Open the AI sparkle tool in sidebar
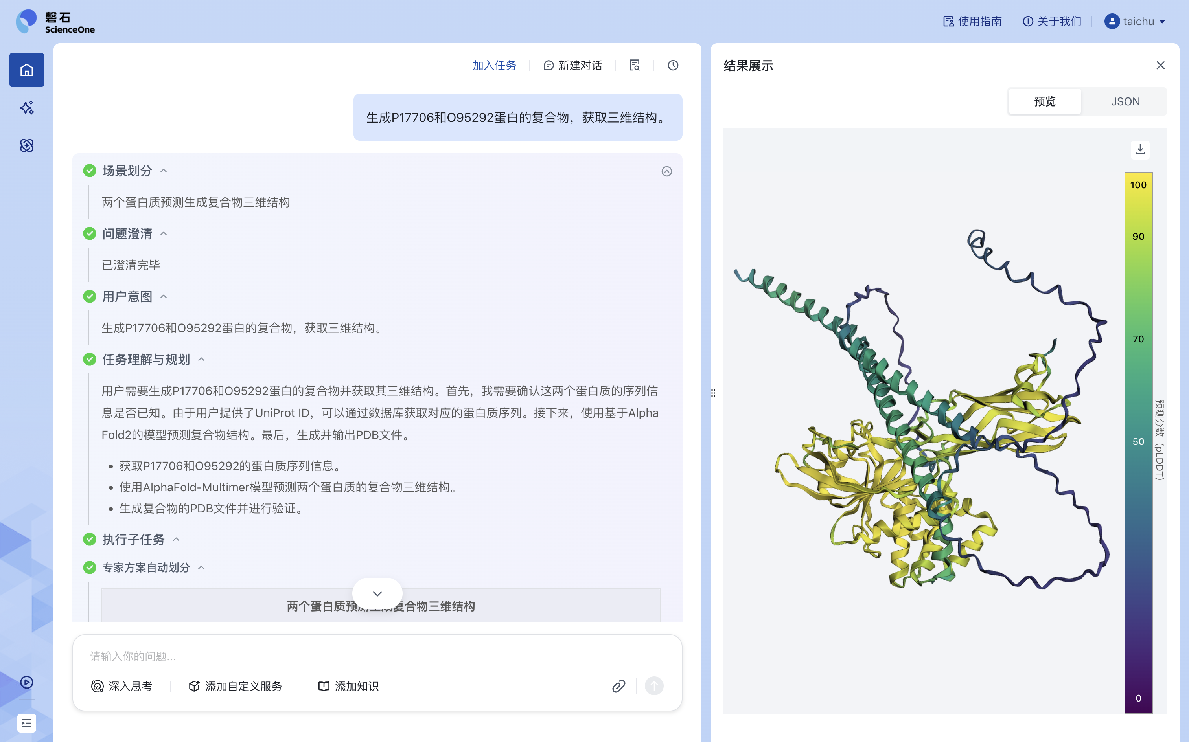Viewport: 1189px width, 742px height. [26, 107]
